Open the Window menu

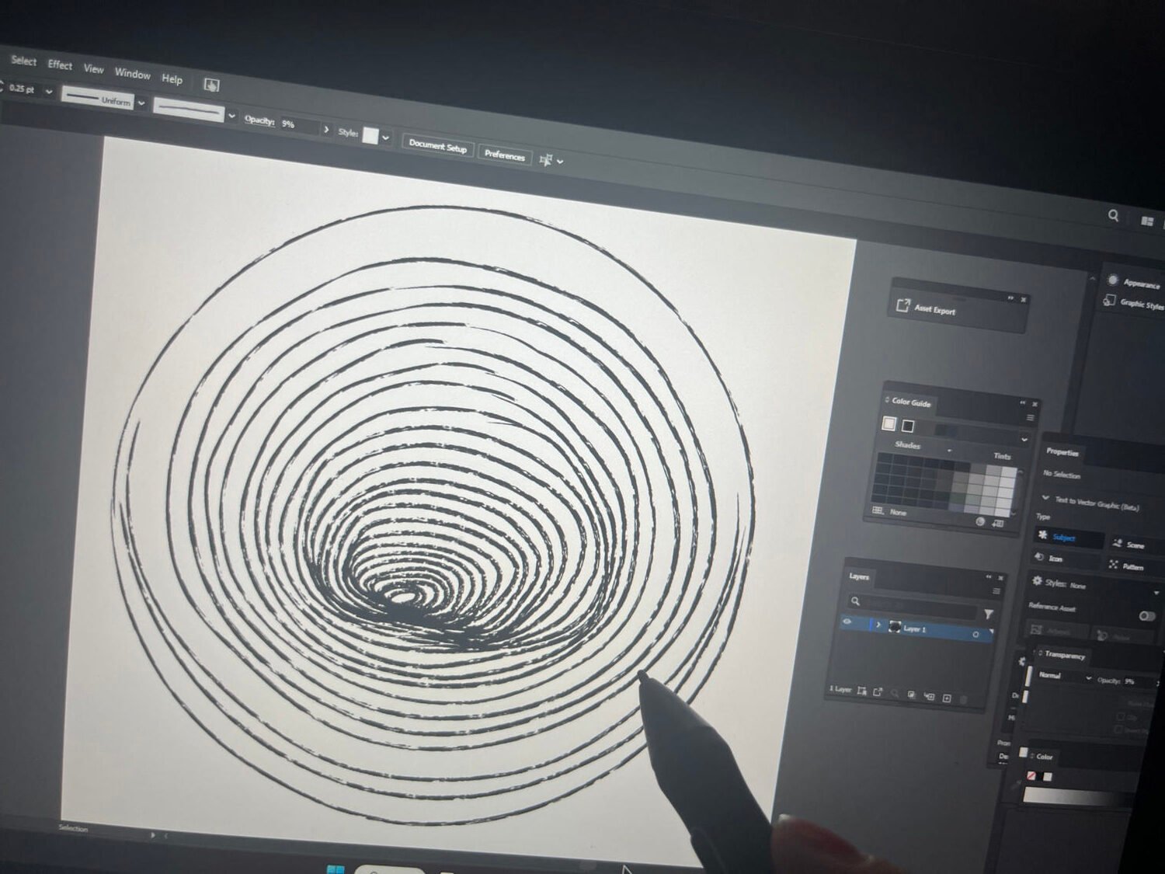coord(132,74)
